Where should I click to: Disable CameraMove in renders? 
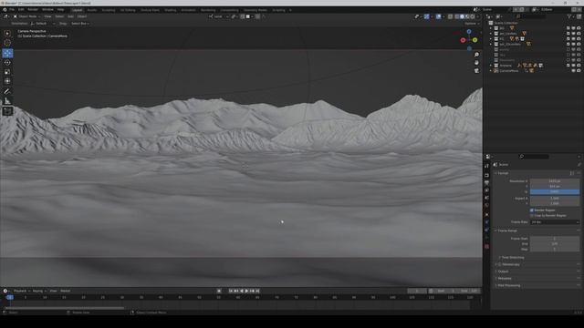[579, 71]
